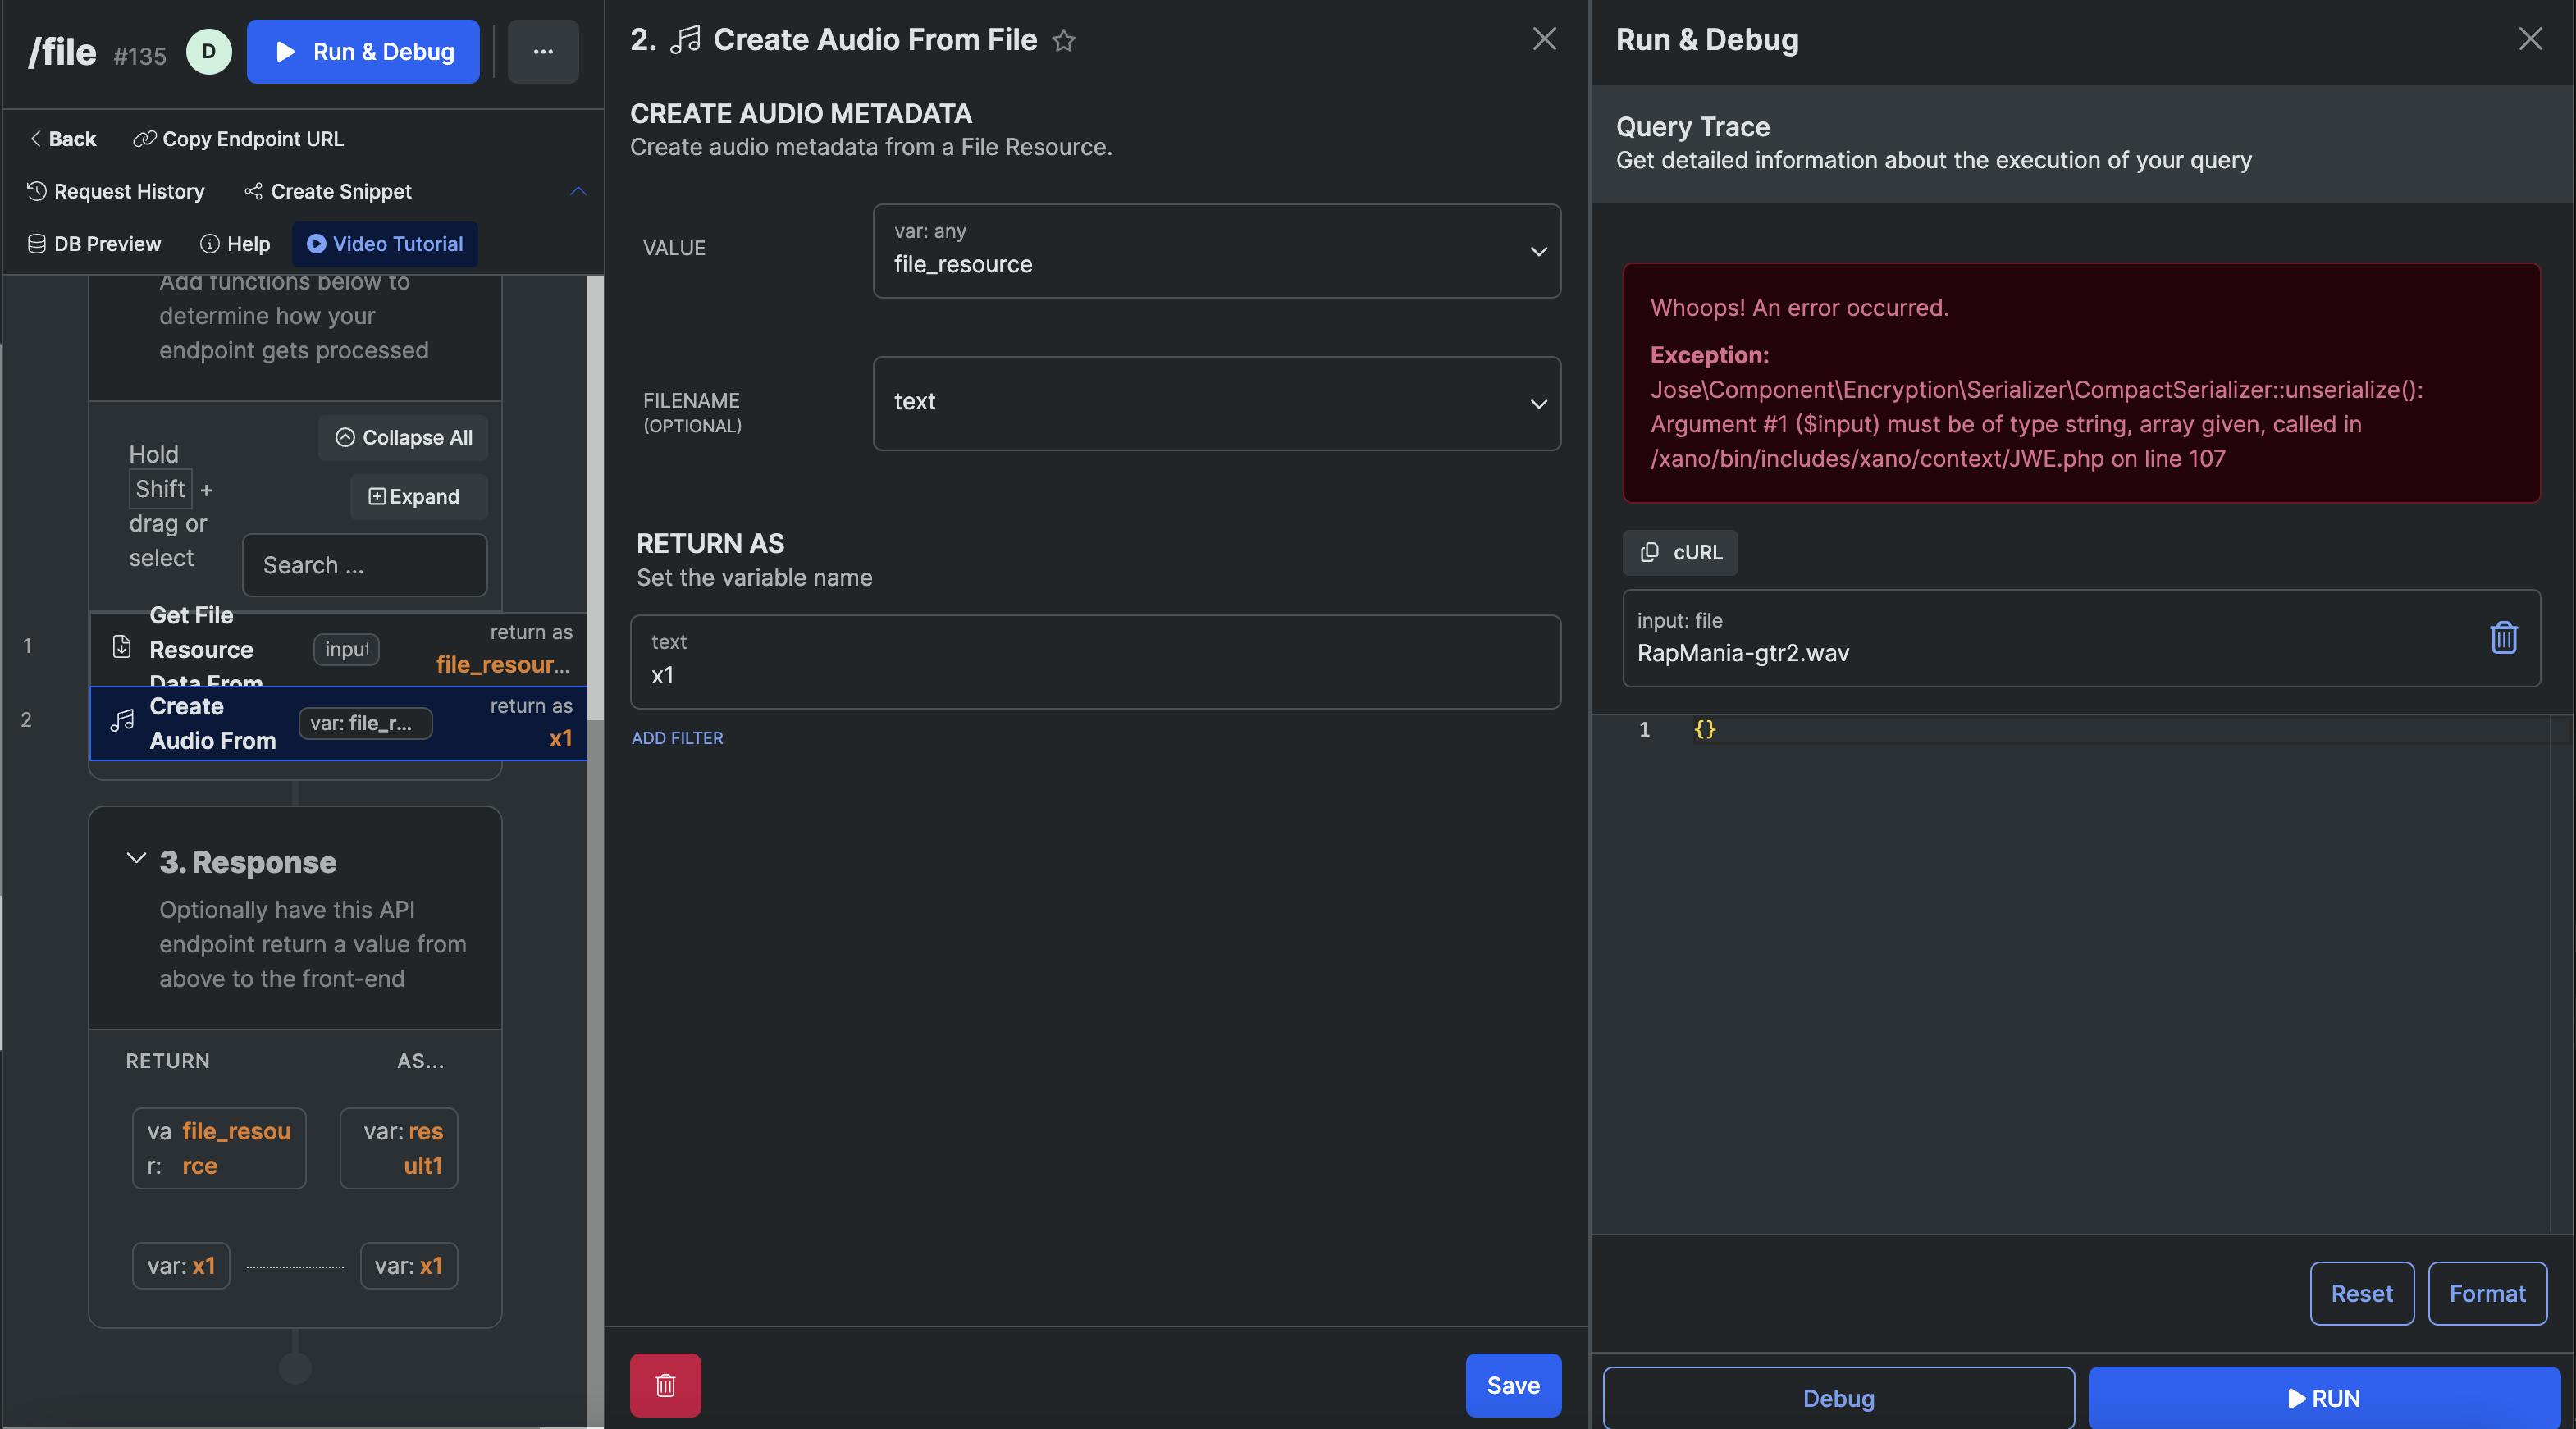Click the Collapse All button
Viewport: 2576px width, 1429px height.
click(x=403, y=438)
